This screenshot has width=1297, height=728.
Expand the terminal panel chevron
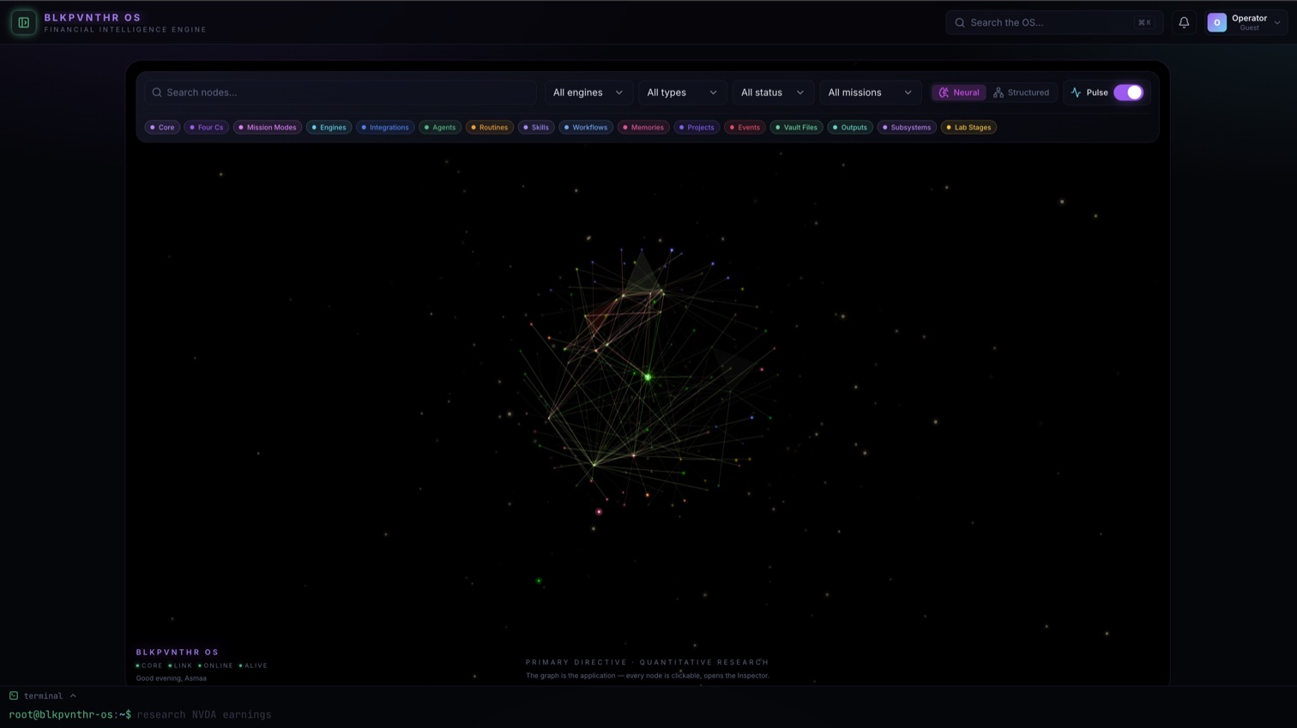[73, 695]
